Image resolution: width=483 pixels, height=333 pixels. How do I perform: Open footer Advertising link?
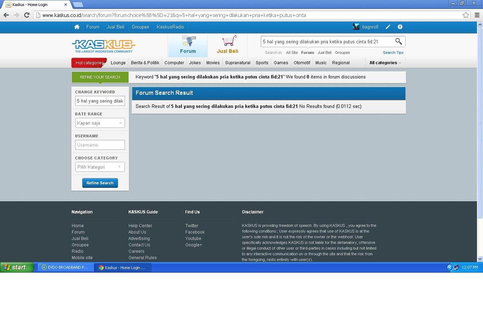pos(139,238)
